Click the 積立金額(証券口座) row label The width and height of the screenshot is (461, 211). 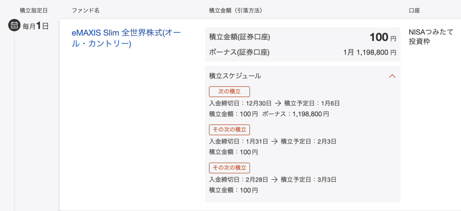[x=239, y=37]
